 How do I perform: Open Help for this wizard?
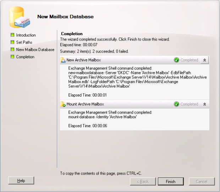(x=21, y=181)
